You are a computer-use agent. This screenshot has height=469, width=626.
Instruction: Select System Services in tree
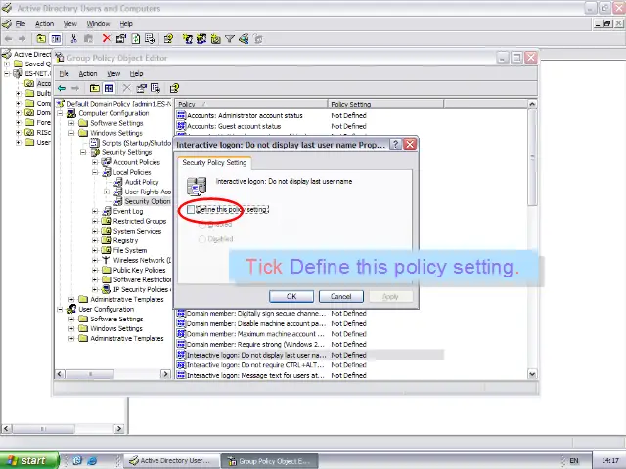[137, 231]
